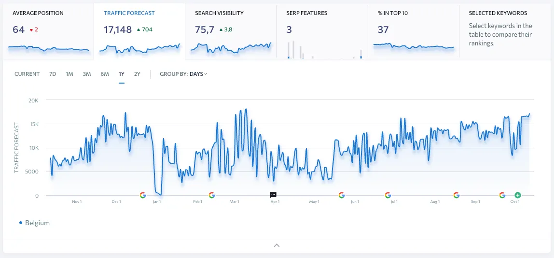Image resolution: width=554 pixels, height=258 pixels.
Task: Click the Nov 1 x-axis label
Action: 77,202
